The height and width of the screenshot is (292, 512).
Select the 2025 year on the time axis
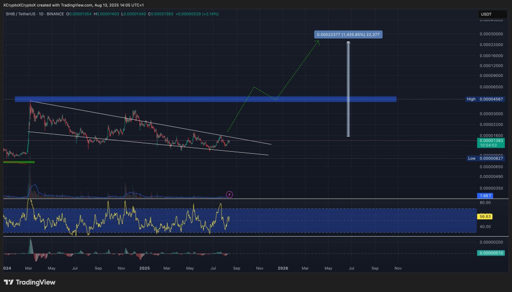(144, 268)
